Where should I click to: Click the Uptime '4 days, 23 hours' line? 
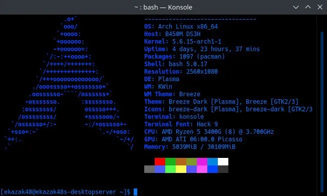coord(202,49)
